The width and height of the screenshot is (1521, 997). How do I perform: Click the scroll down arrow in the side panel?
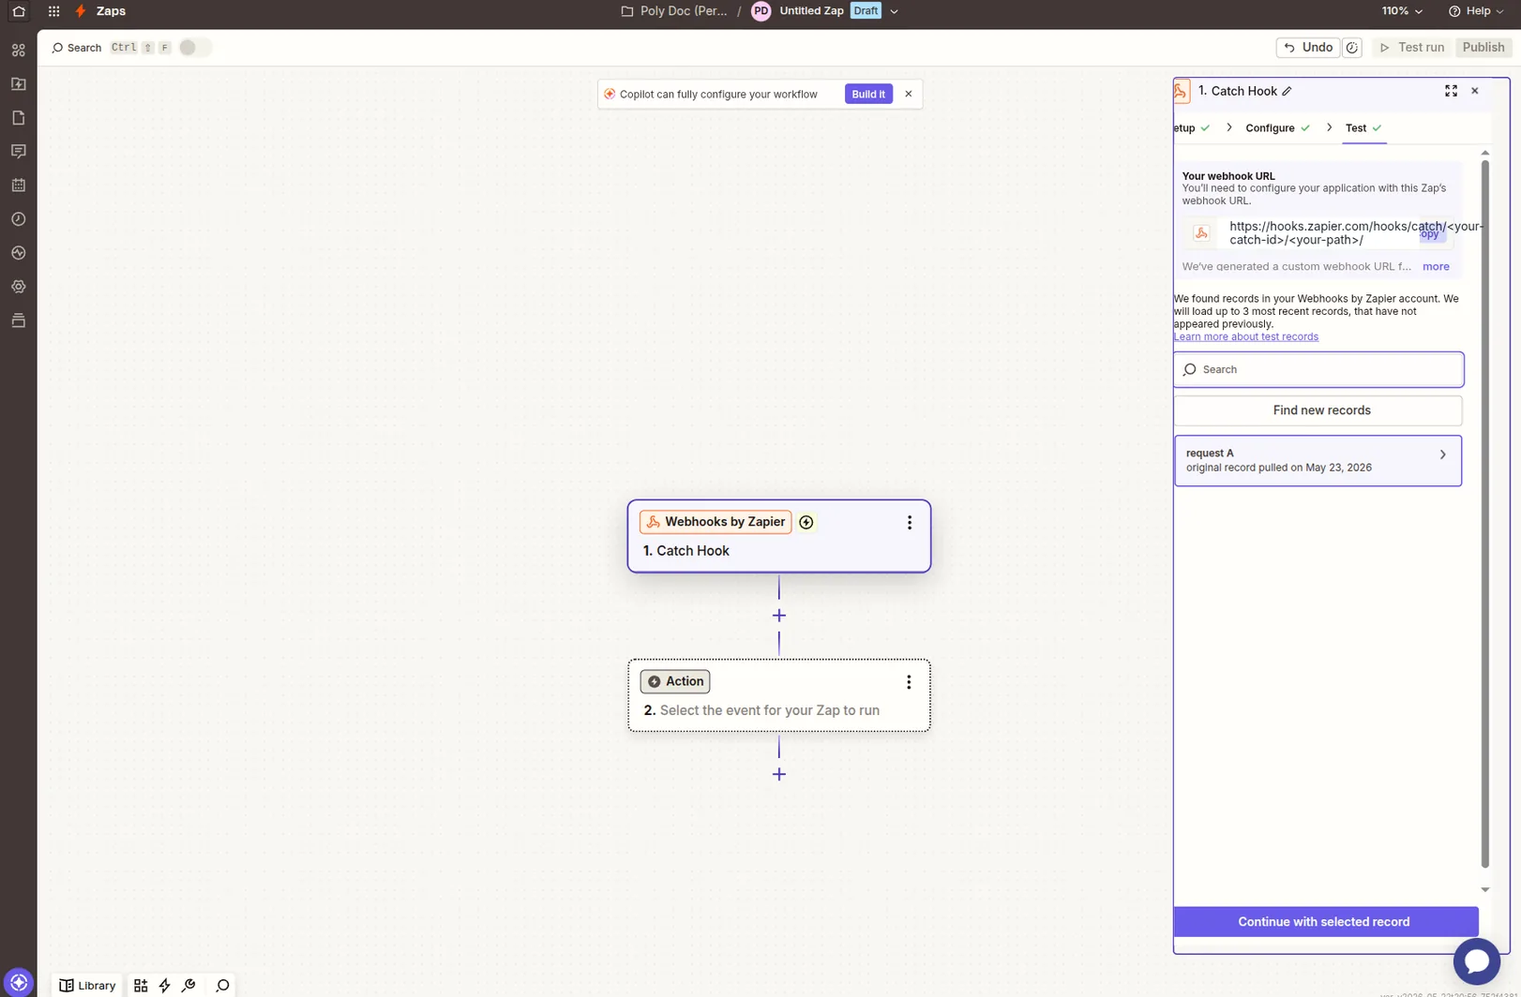1484,890
